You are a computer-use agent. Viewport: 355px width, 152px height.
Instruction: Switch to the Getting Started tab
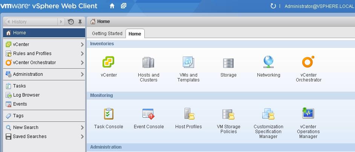tap(107, 34)
